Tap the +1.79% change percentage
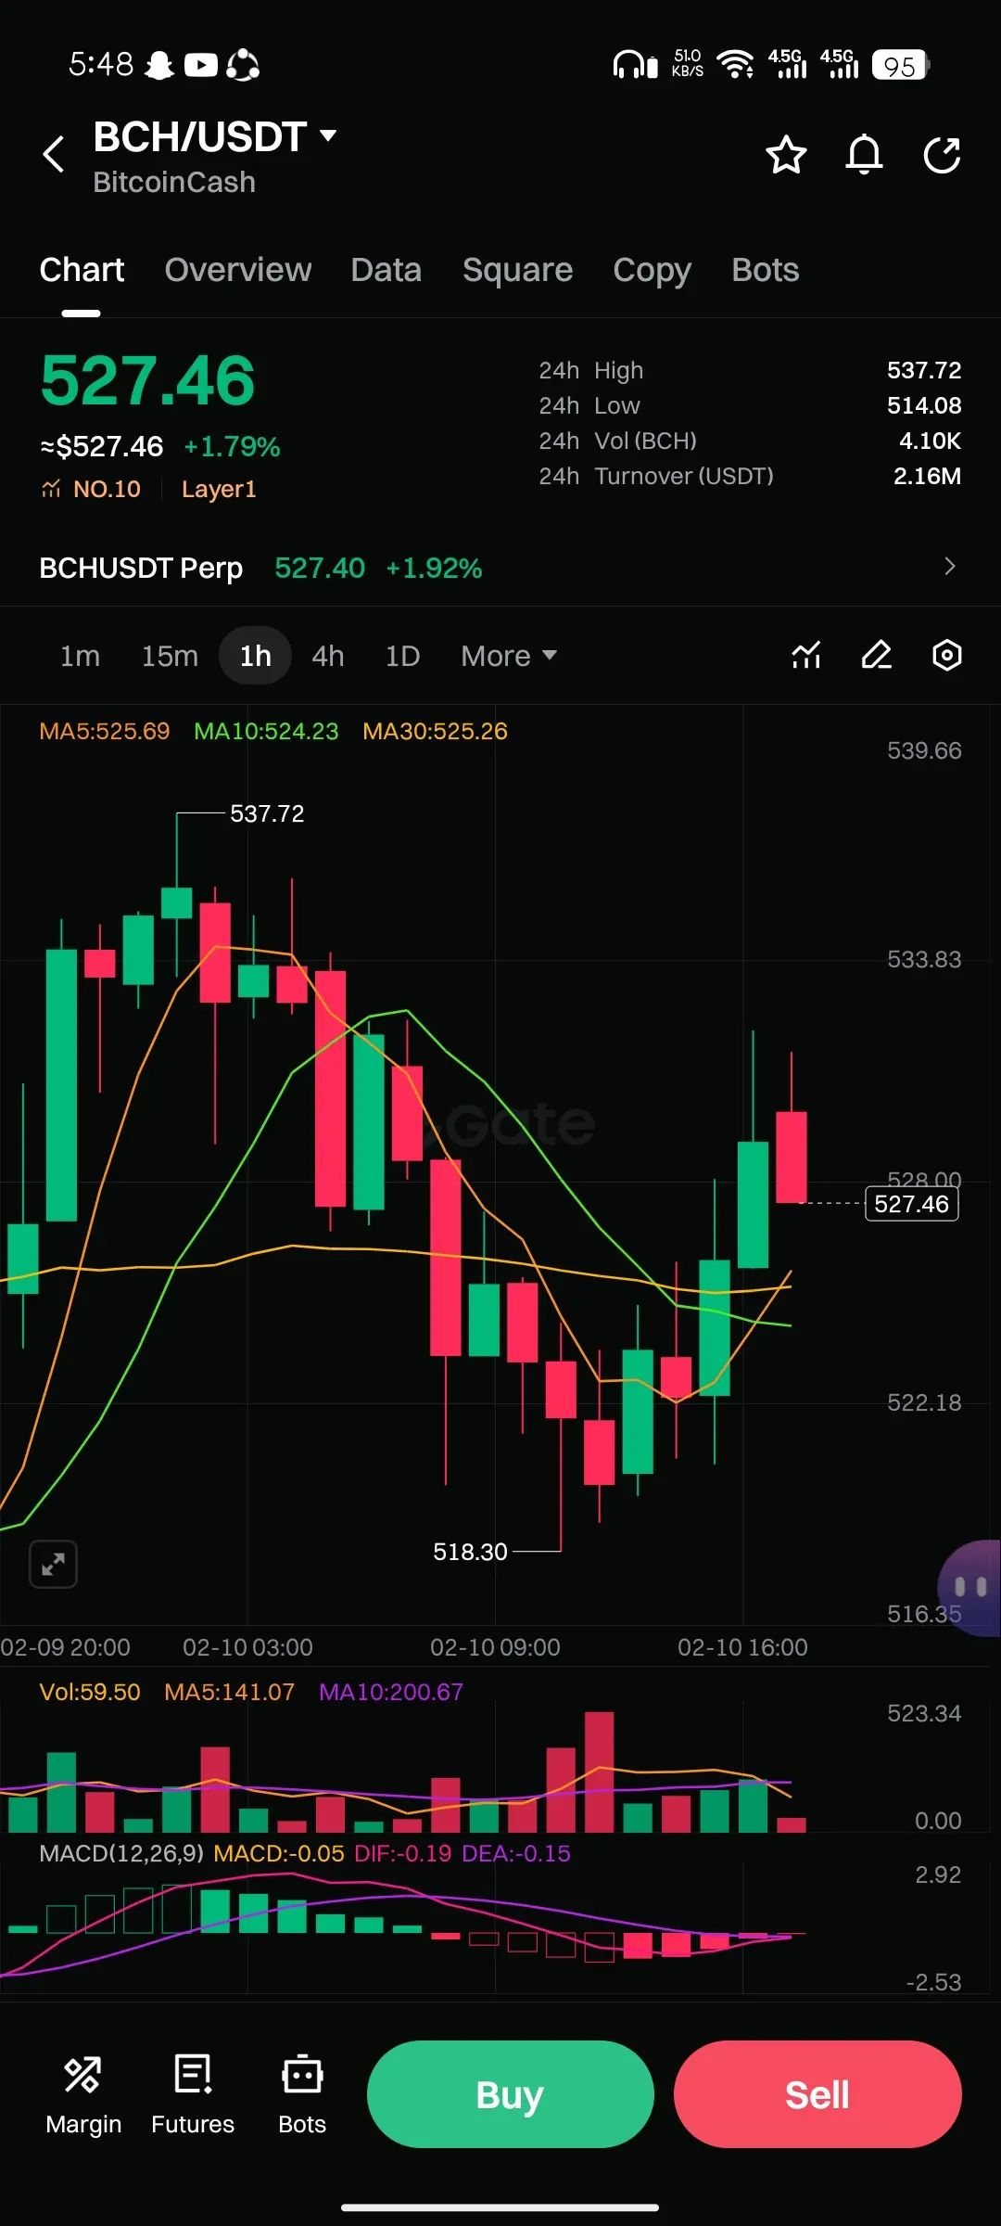This screenshot has height=2226, width=1001. 232,447
